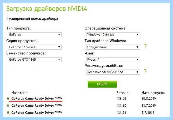Click the version value 431.36
Viewport: 173px width, 120px height.
coord(121,112)
